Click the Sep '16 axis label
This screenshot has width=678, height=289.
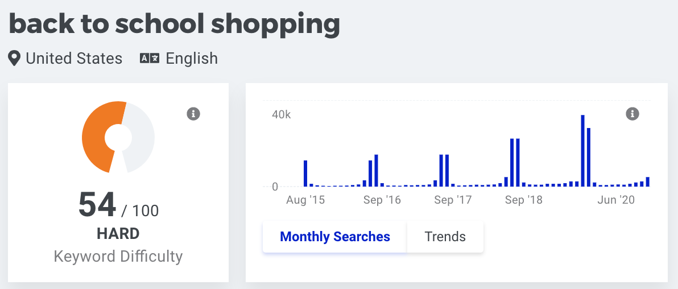click(382, 200)
